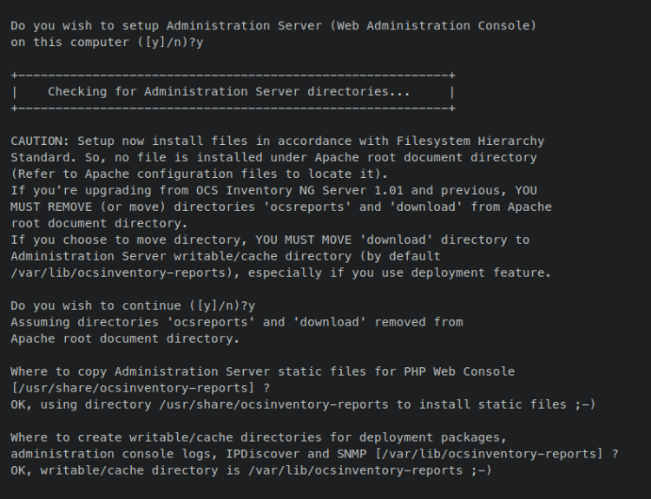651x499 pixels.
Task: Click the 'Checking for Administration Server directories...' banner text
Action: (229, 92)
